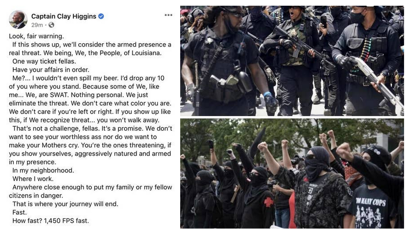Click the 'How fast? 1,450 FPS fast.' line
Image resolution: width=405 pixels, height=229 pixels.
click(x=51, y=221)
